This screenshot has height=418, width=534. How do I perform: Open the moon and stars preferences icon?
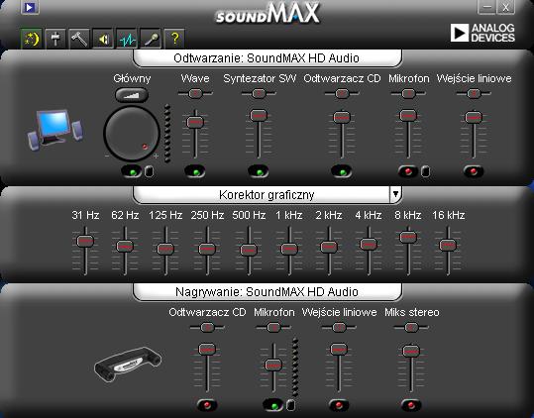(x=32, y=39)
